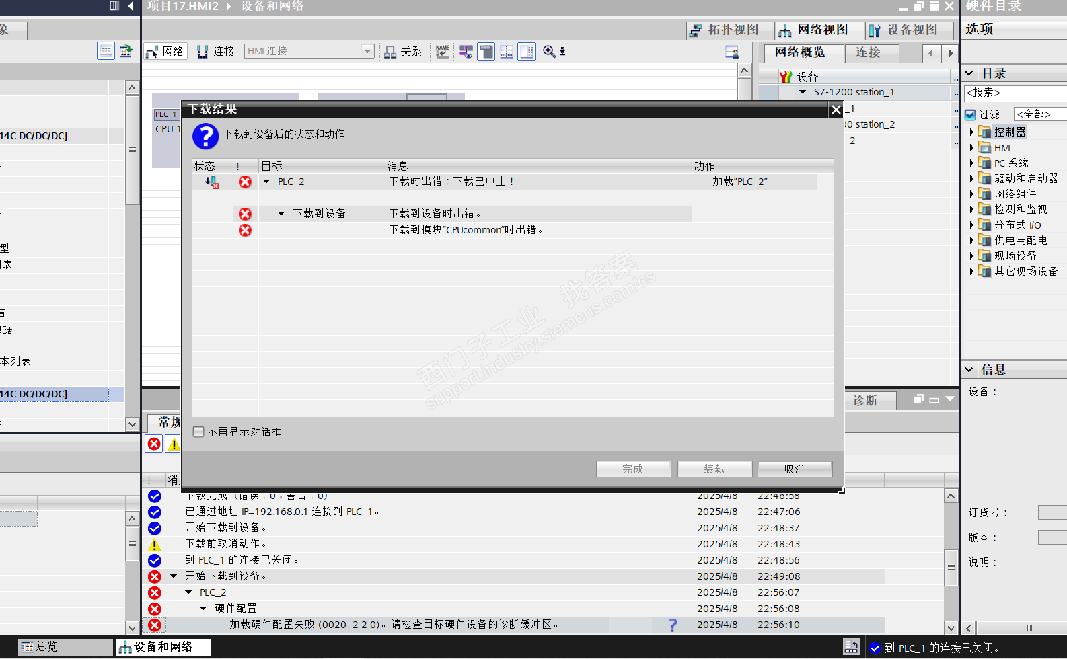Viewport: 1067px width, 659px height.
Task: Select the 其它现场设备 catalog folder
Action: tap(1026, 272)
